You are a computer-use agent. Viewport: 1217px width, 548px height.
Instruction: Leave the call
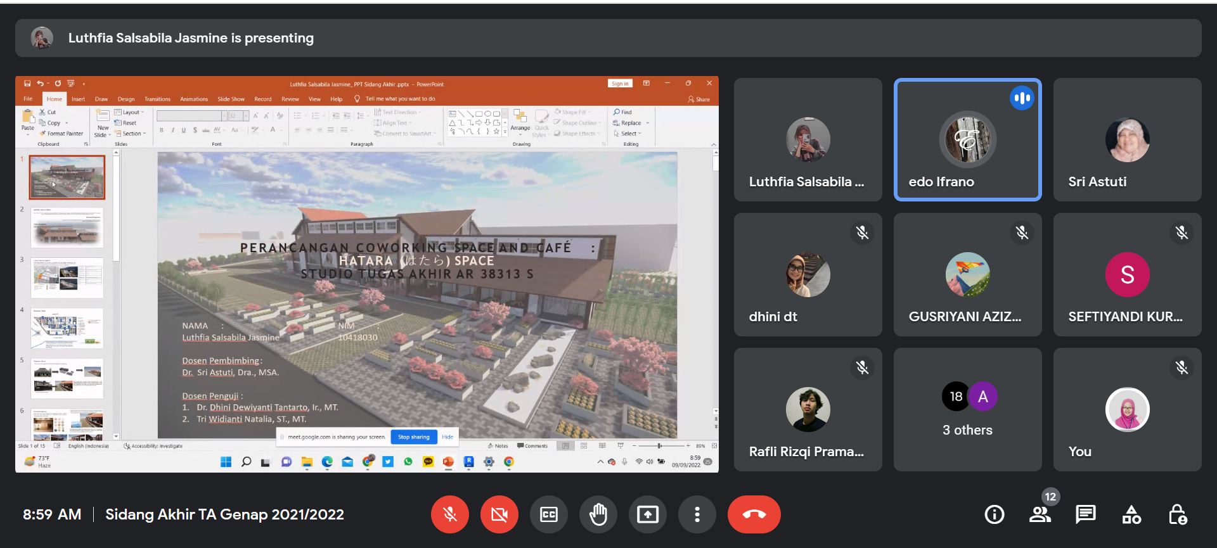[x=754, y=514]
